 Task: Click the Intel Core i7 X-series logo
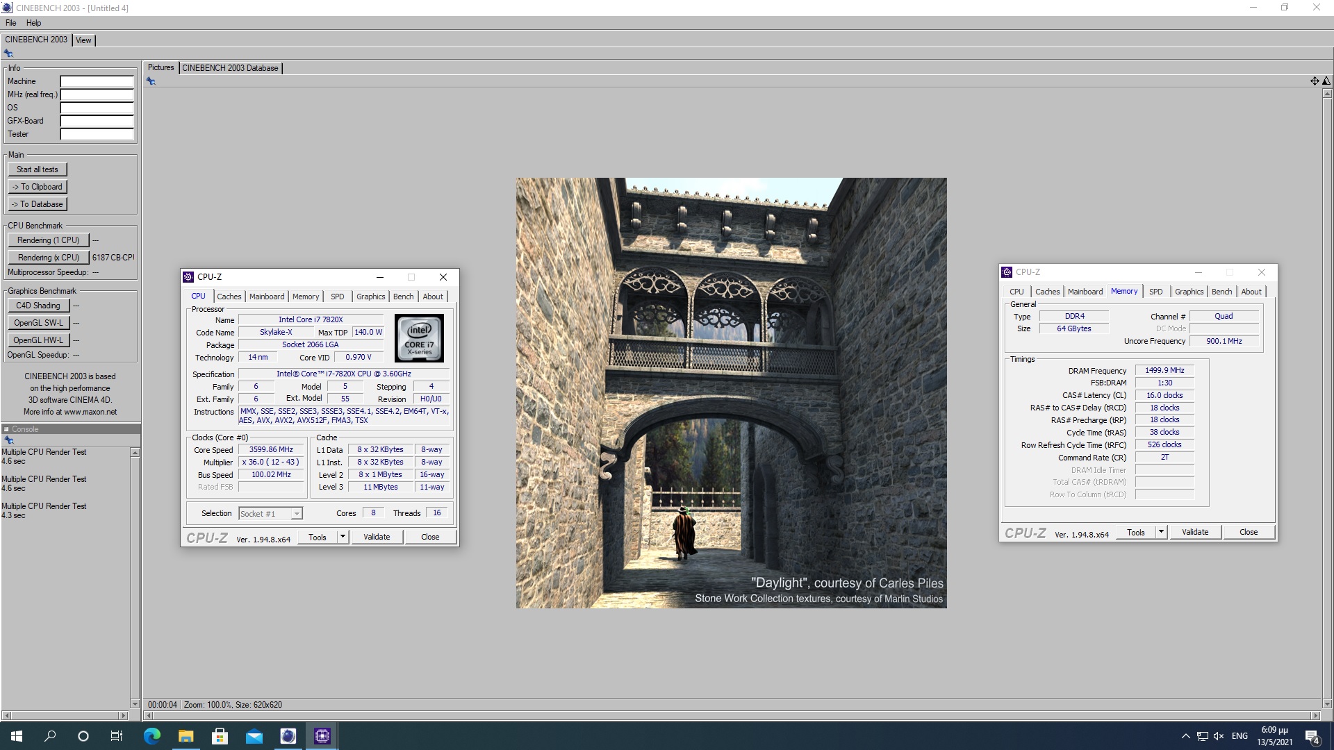tap(419, 338)
